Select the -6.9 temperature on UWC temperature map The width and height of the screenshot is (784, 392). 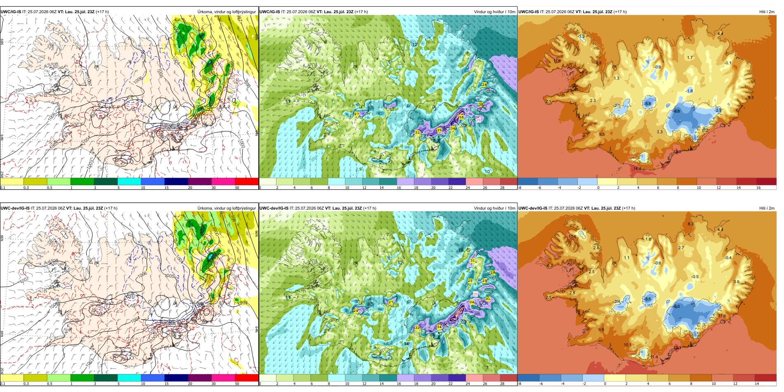click(x=676, y=111)
